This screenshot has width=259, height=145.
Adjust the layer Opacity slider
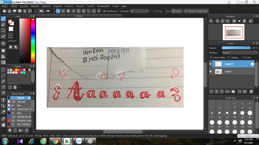pyautogui.click(x=236, y=48)
